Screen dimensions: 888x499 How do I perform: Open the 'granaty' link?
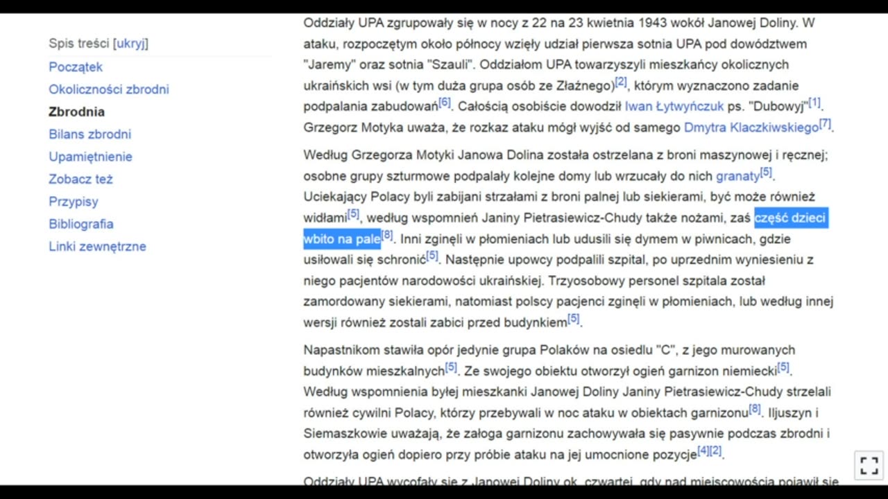coord(738,176)
